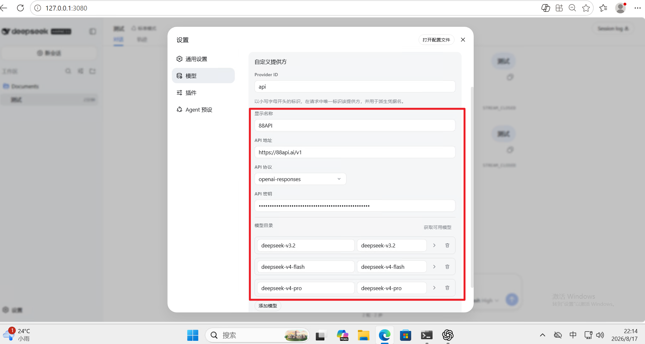Click the sliders icon beside 插件
The width and height of the screenshot is (645, 344).
click(x=180, y=93)
